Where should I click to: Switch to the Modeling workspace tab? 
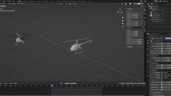[x=25, y=1]
